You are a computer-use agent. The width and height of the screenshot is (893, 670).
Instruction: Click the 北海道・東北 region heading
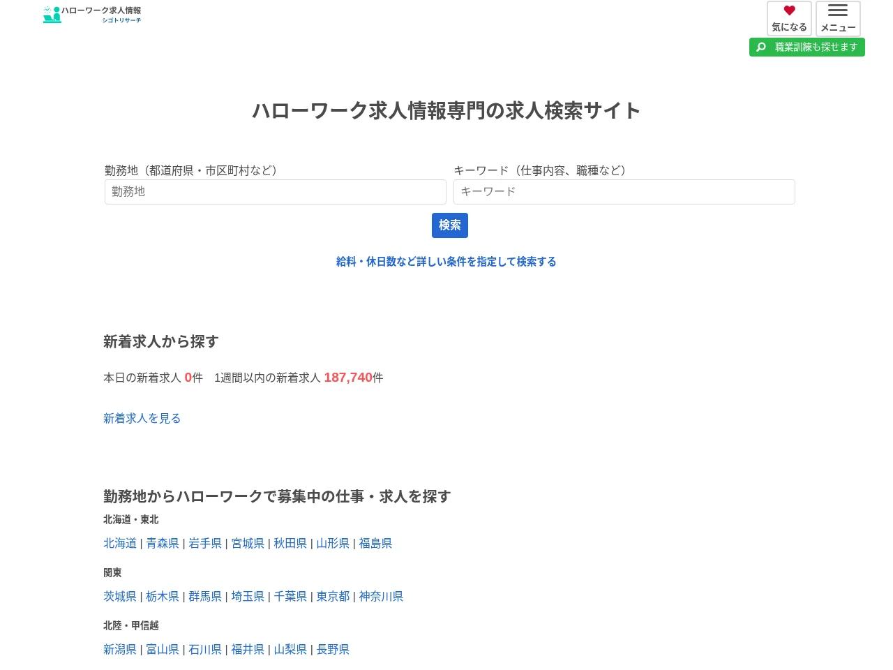coord(131,519)
